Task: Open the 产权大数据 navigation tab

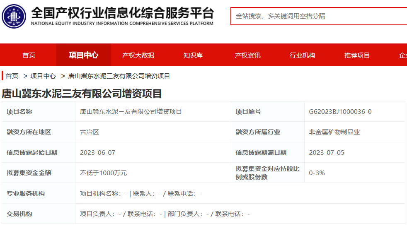Action: tap(138, 55)
